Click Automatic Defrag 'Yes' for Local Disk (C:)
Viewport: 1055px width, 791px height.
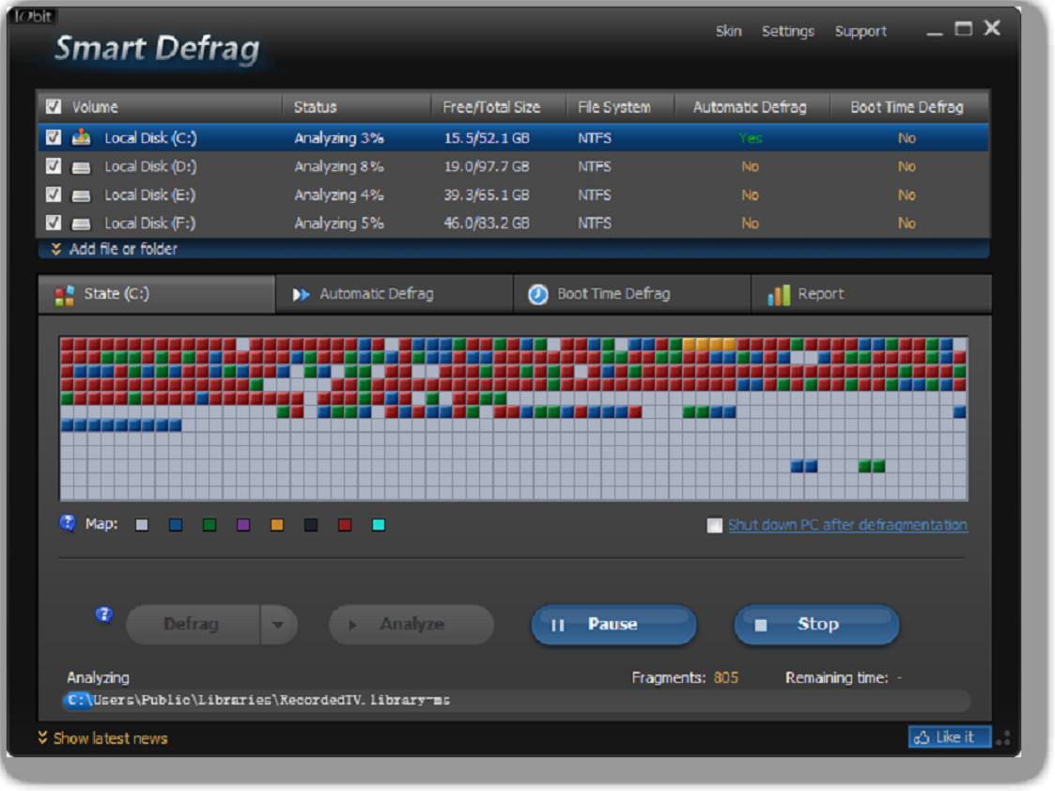point(751,138)
